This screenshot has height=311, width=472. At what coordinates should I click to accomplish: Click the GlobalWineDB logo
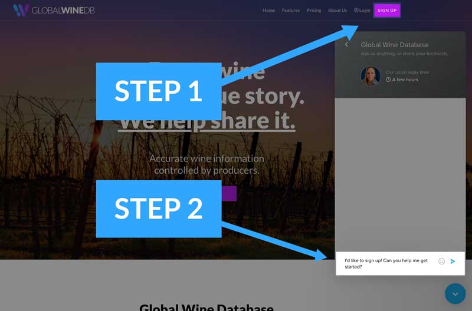54,10
